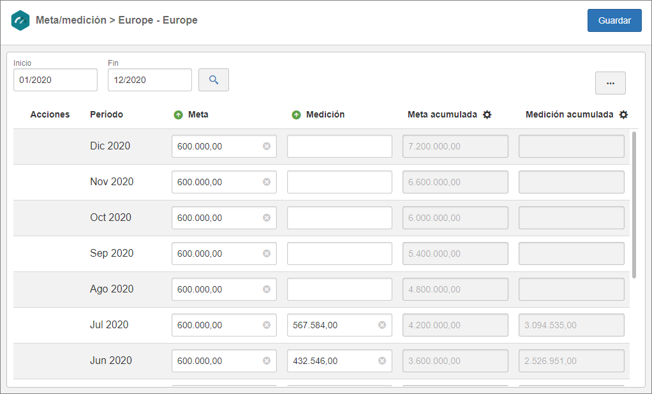Clear the Jun 2020 Medición value 432.546,00

pos(382,361)
